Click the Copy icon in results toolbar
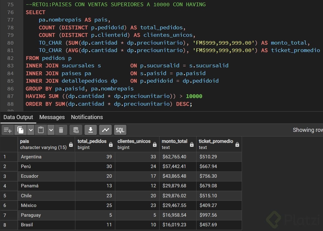 click(21, 130)
